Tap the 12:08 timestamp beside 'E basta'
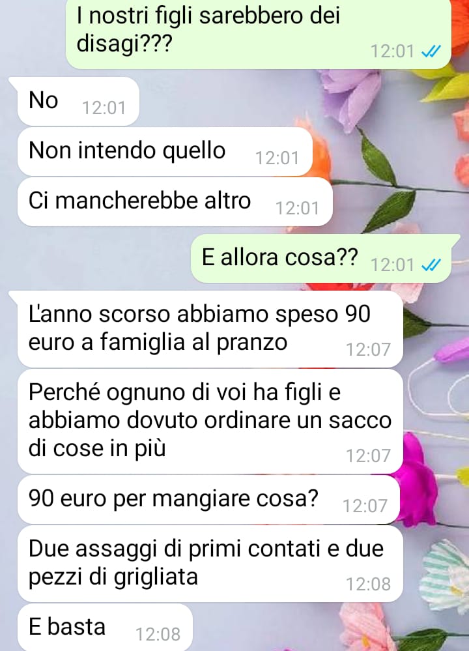Image resolution: width=469 pixels, height=651 pixels. (x=158, y=635)
